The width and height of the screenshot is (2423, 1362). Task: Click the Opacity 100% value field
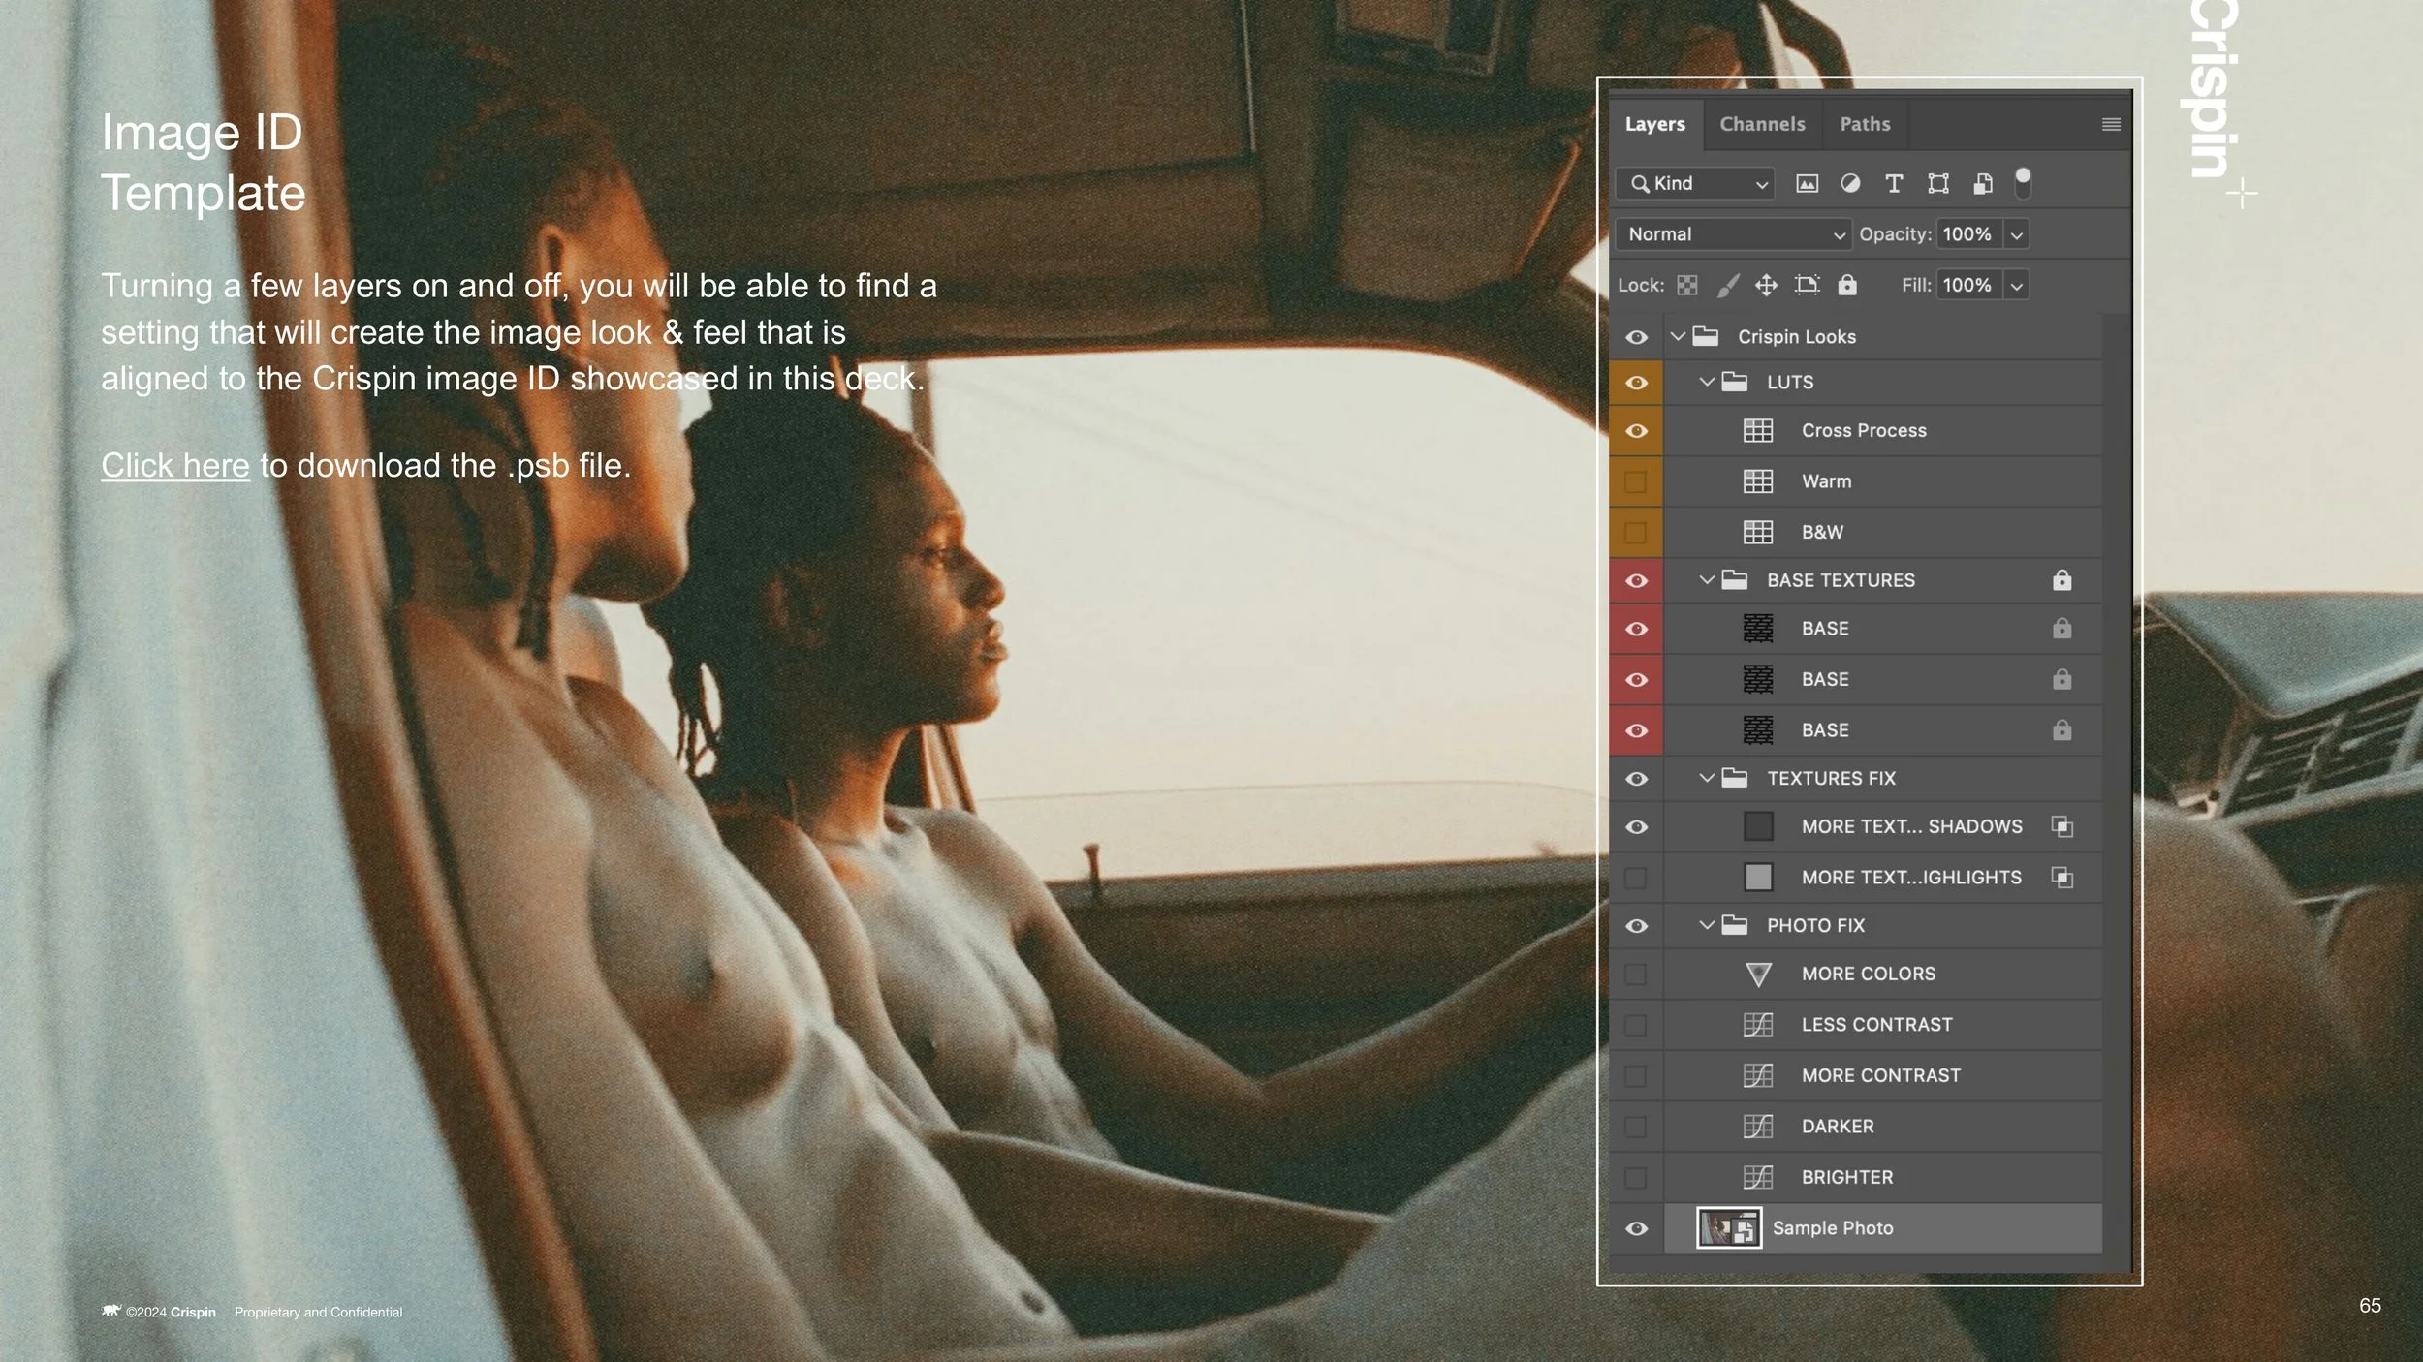pyautogui.click(x=1968, y=234)
